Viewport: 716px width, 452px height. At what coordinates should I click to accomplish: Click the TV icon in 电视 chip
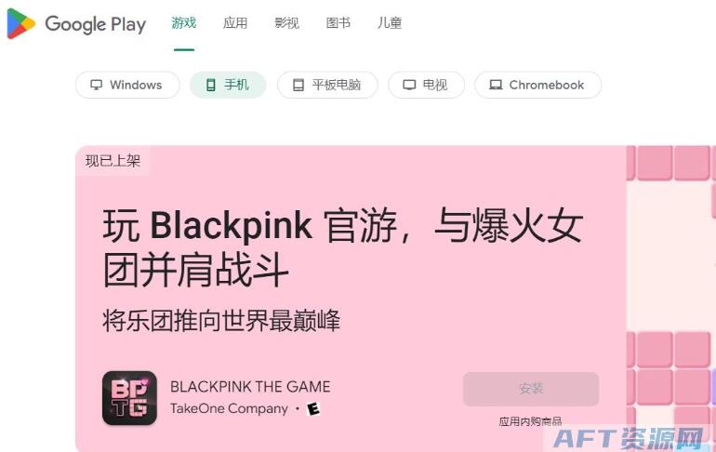pos(409,85)
